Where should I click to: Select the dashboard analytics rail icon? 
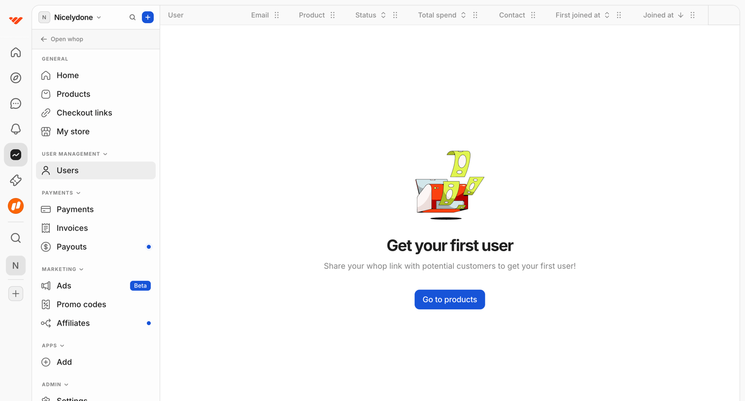16,155
